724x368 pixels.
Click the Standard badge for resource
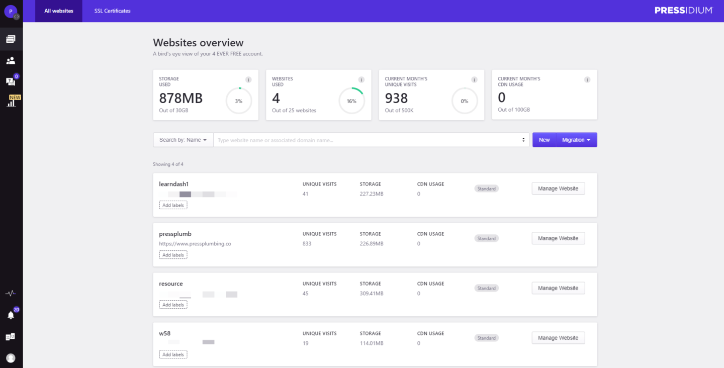(486, 288)
